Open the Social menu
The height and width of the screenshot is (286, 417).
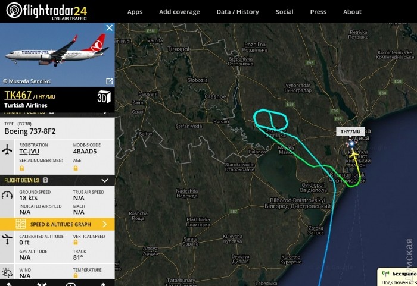(284, 12)
